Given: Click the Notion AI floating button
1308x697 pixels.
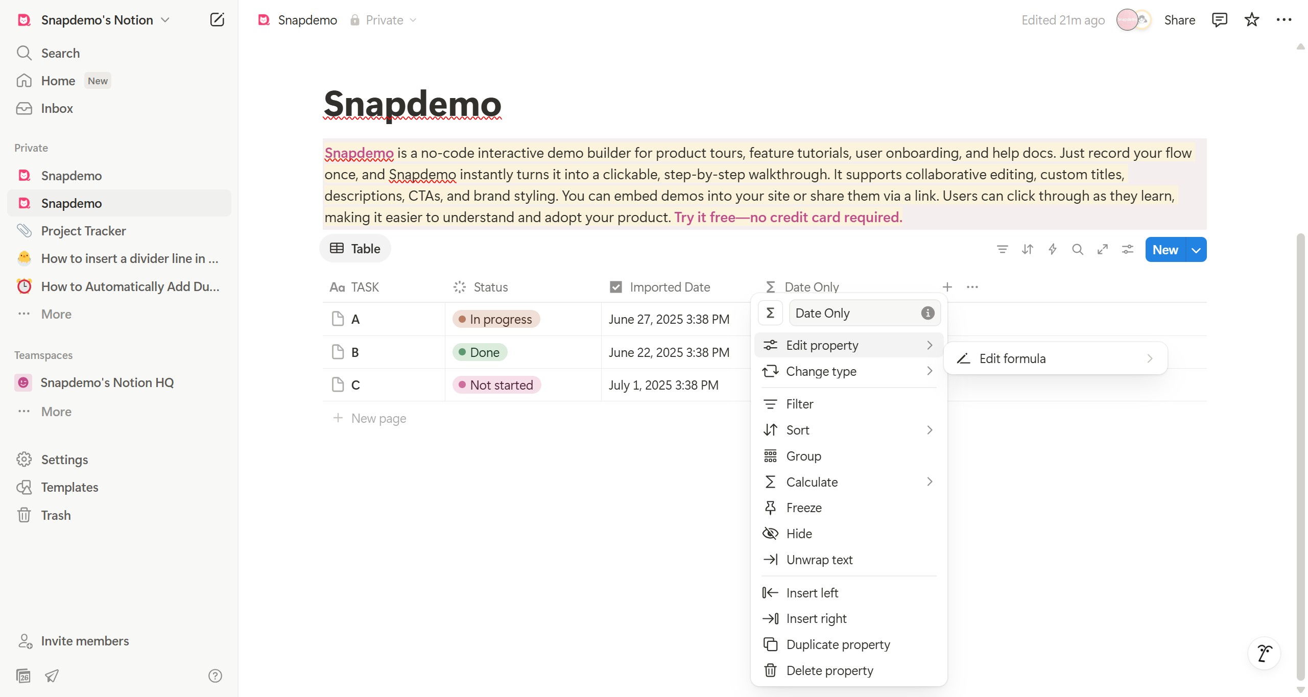Looking at the screenshot, I should 1264,653.
